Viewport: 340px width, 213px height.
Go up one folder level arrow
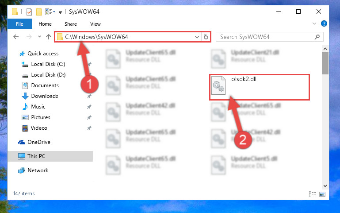pyautogui.click(x=49, y=37)
